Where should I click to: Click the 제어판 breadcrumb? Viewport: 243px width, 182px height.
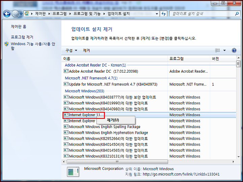click(x=40, y=14)
